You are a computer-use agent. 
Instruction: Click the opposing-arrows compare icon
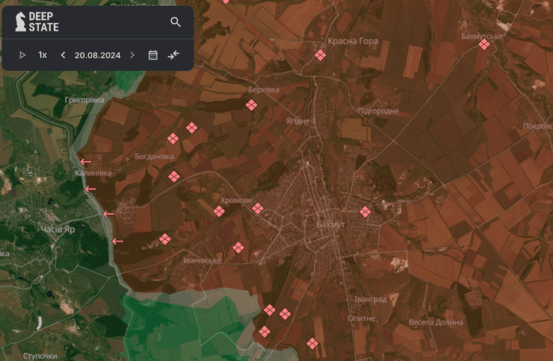coord(174,55)
